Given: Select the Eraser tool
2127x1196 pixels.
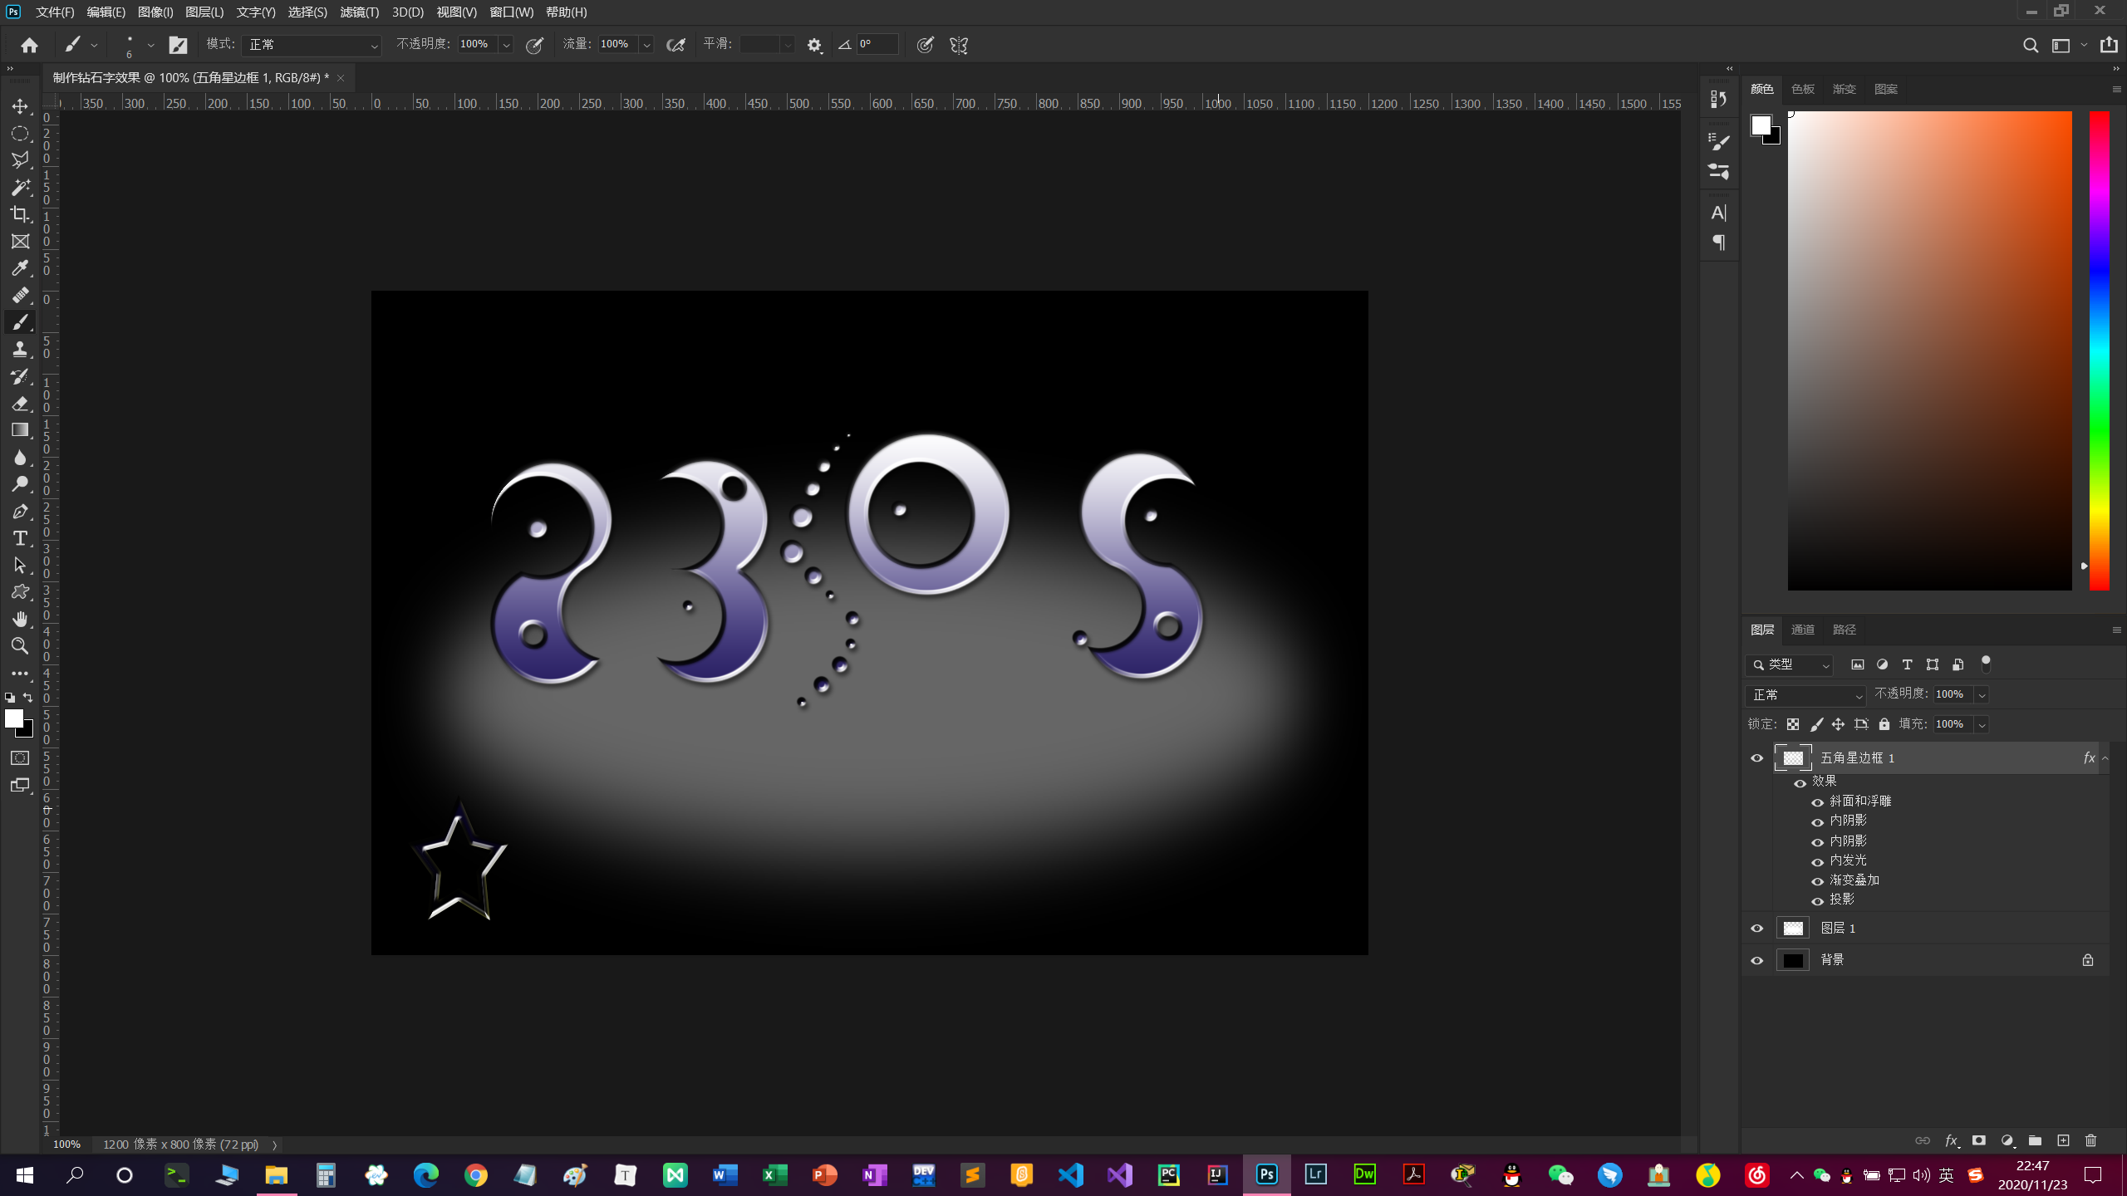Looking at the screenshot, I should (20, 404).
